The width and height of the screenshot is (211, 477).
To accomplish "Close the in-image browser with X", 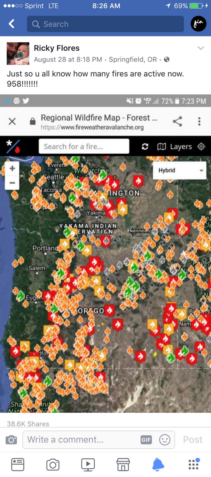I will [12, 121].
